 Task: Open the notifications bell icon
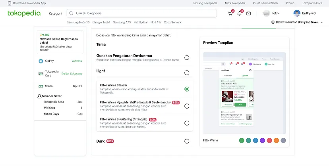(239, 13)
